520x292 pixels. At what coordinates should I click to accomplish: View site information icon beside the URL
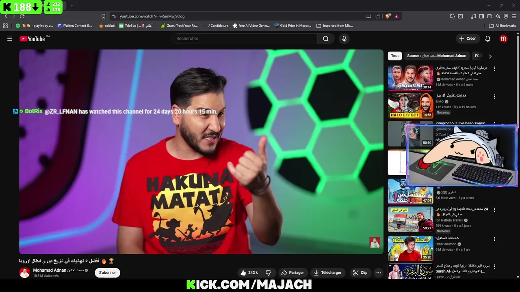point(114,16)
